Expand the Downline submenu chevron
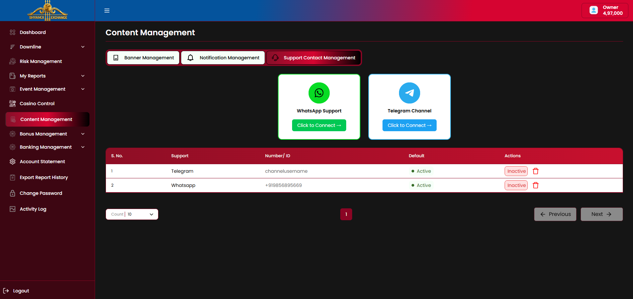 click(83, 47)
